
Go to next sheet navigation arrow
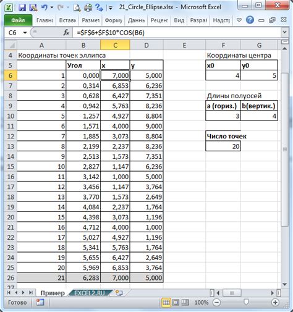pos(23,293)
